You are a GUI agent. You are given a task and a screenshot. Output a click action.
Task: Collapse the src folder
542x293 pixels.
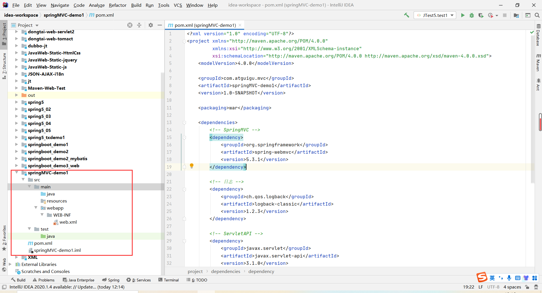(23, 179)
